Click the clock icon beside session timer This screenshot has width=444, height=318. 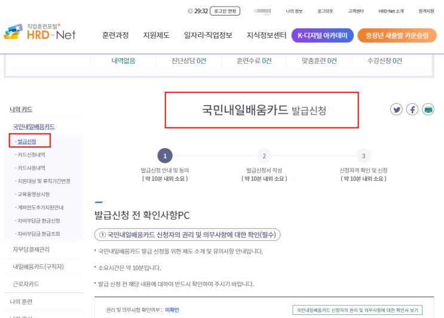(x=190, y=11)
